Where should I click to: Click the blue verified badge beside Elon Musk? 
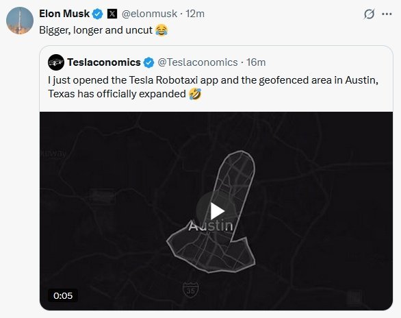tap(97, 14)
